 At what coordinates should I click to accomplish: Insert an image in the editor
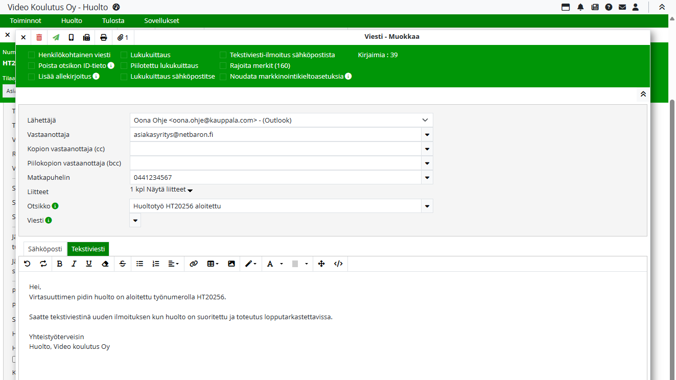[x=231, y=264]
